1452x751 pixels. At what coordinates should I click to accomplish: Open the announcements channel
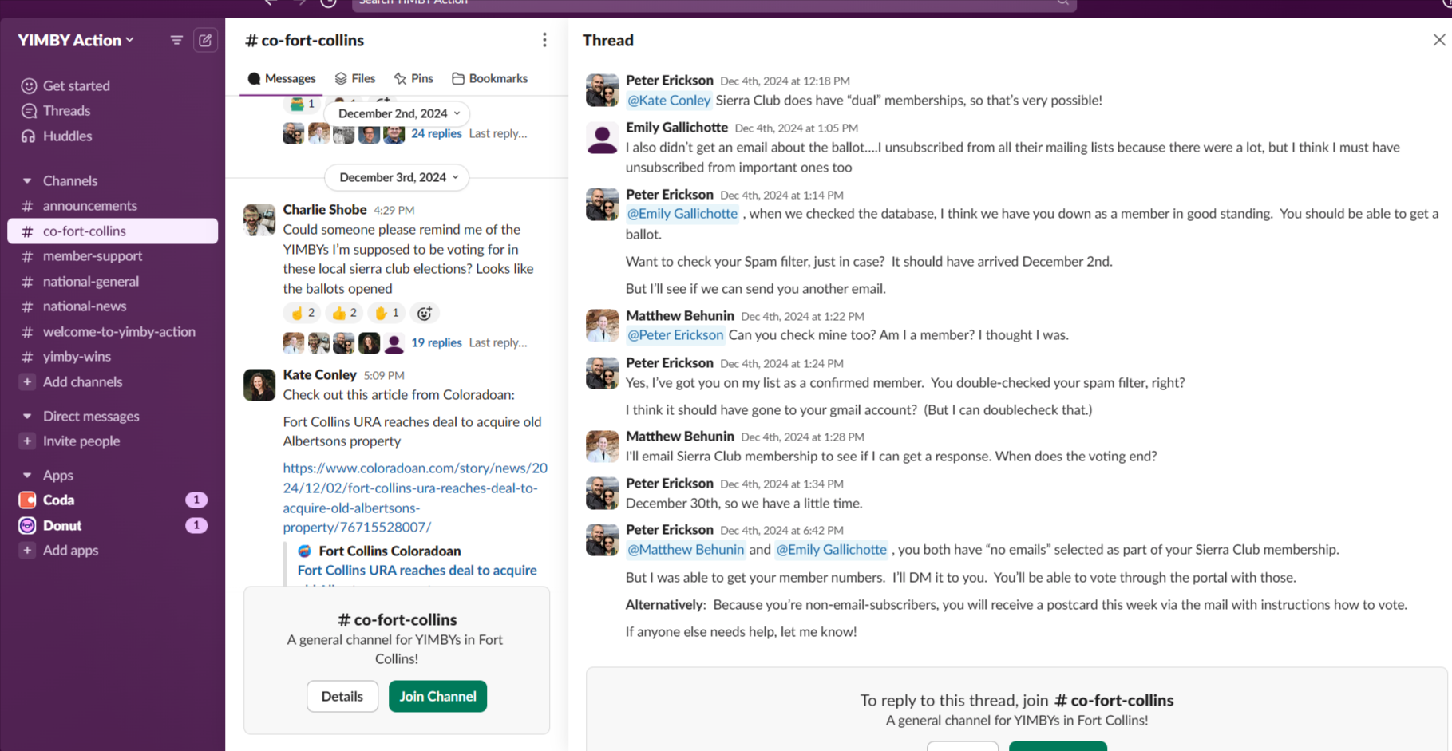(x=113, y=206)
